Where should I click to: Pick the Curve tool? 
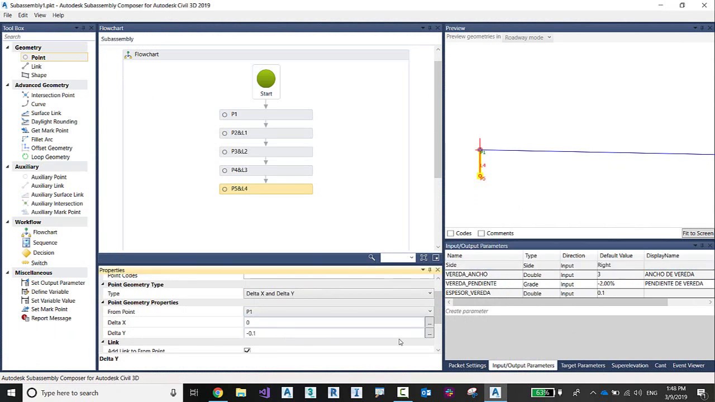pyautogui.click(x=38, y=104)
